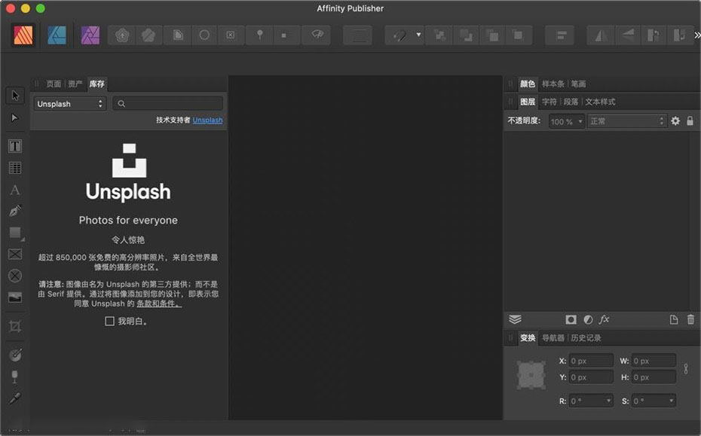Select the Picture Frame Rectangle tool
Image resolution: width=701 pixels, height=436 pixels.
coord(15,255)
